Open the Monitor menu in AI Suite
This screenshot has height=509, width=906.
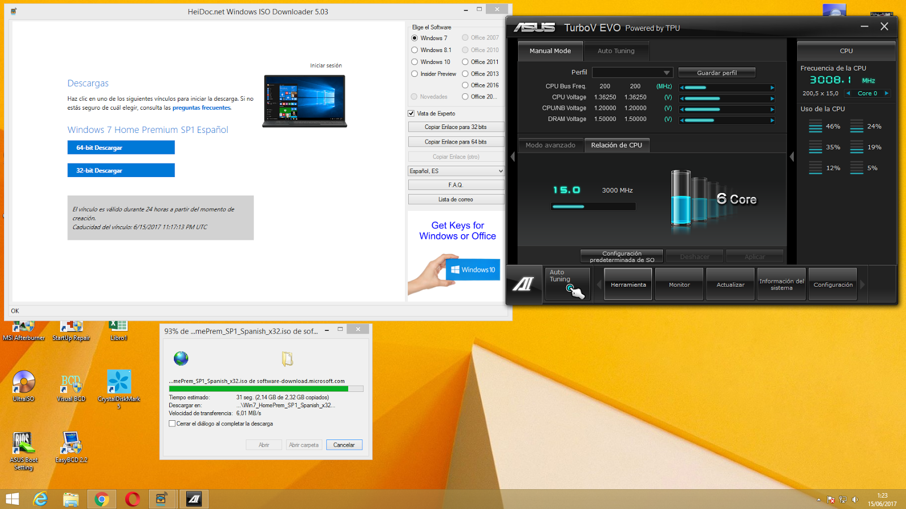pos(679,284)
